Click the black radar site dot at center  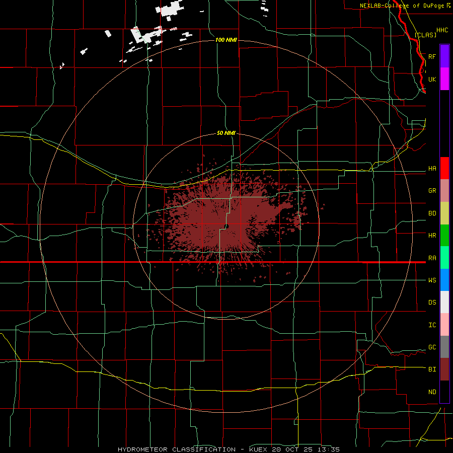[x=226, y=226]
